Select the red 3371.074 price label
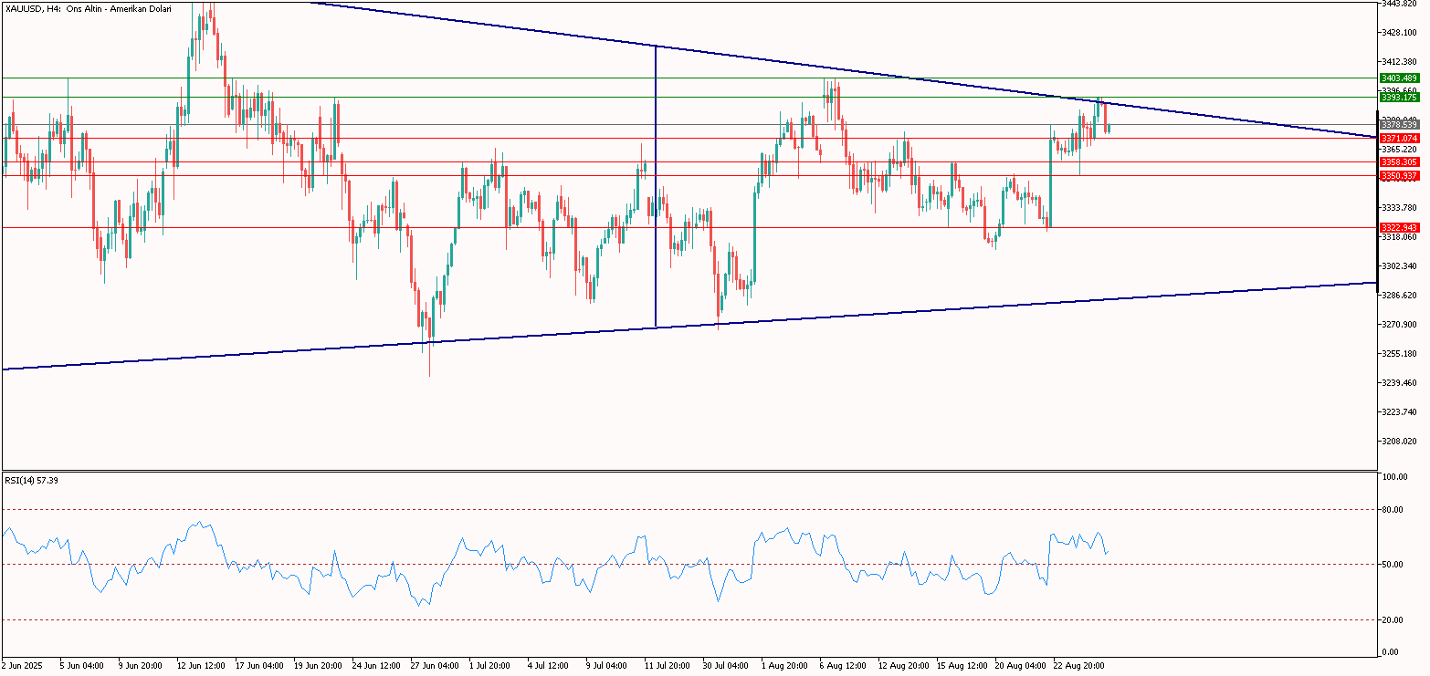Viewport: 1430px width, 676px height. [1399, 138]
